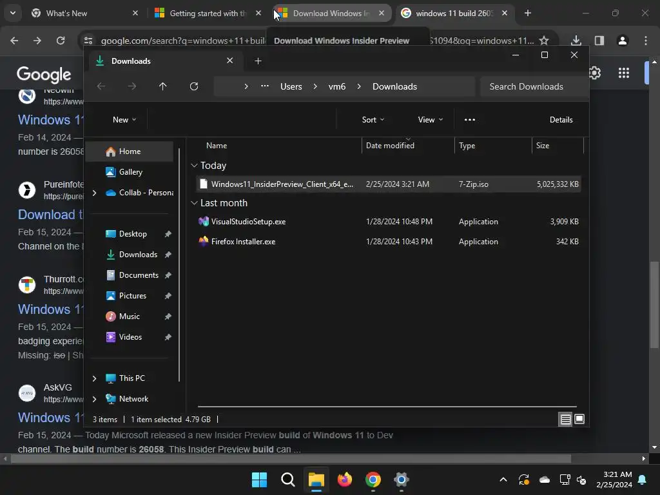Open Chrome three-dot menu
Screen dimensions: 660x495
click(646, 41)
